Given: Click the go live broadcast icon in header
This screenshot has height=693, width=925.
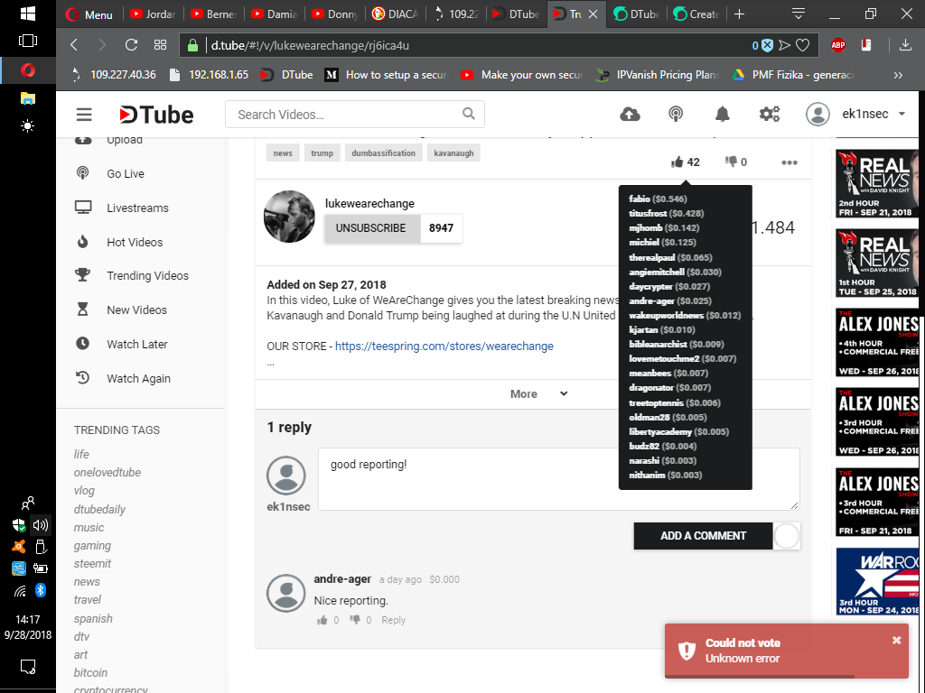Looking at the screenshot, I should coord(676,114).
